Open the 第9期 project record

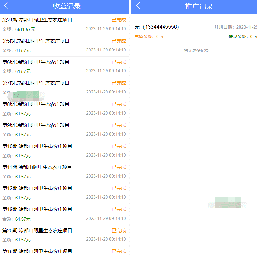tap(36, 125)
